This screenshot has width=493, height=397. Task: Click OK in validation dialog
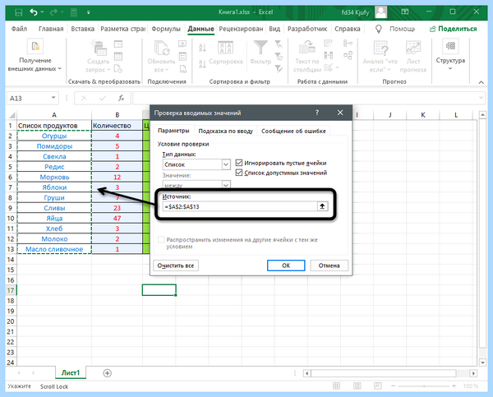pyautogui.click(x=286, y=265)
